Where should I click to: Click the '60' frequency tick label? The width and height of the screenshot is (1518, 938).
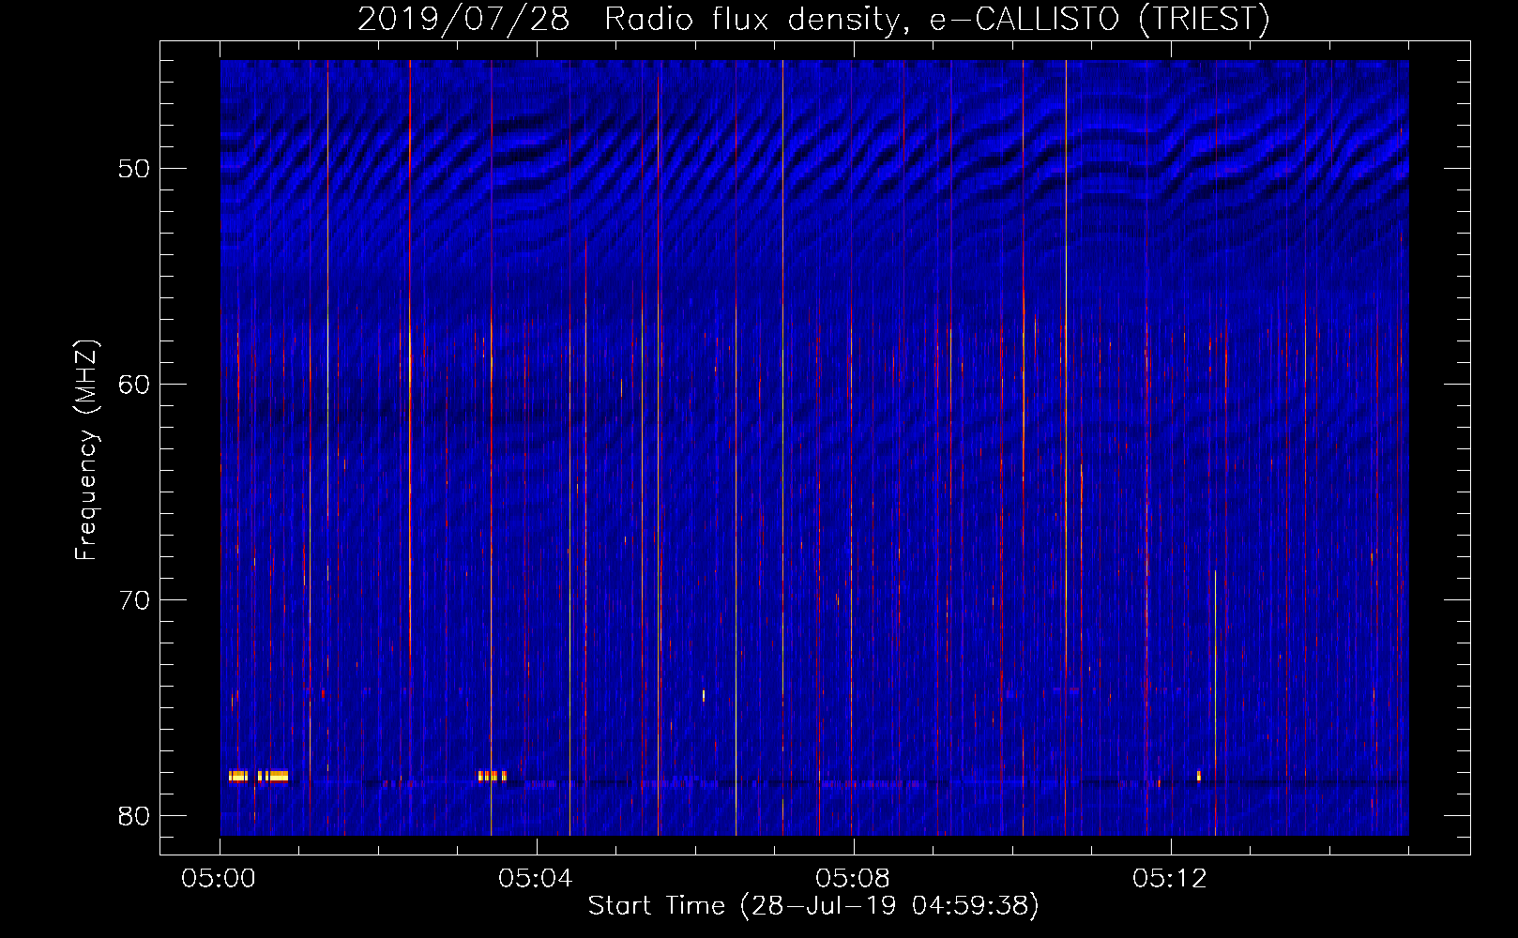coord(134,385)
